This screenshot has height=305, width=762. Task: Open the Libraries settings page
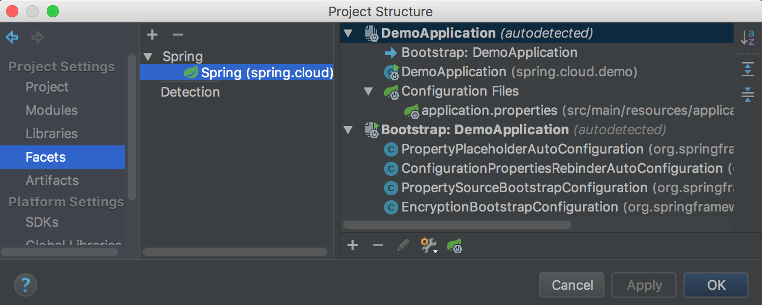click(x=52, y=134)
